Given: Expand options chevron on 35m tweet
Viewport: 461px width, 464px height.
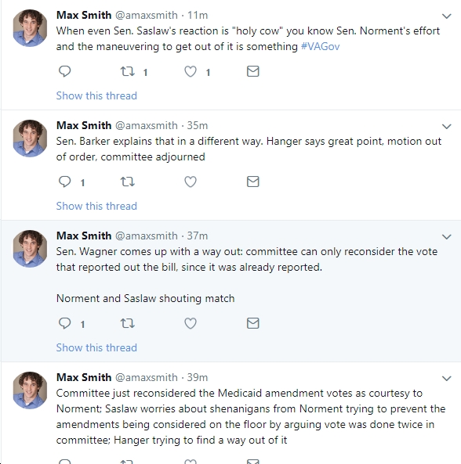Looking at the screenshot, I should tap(446, 126).
